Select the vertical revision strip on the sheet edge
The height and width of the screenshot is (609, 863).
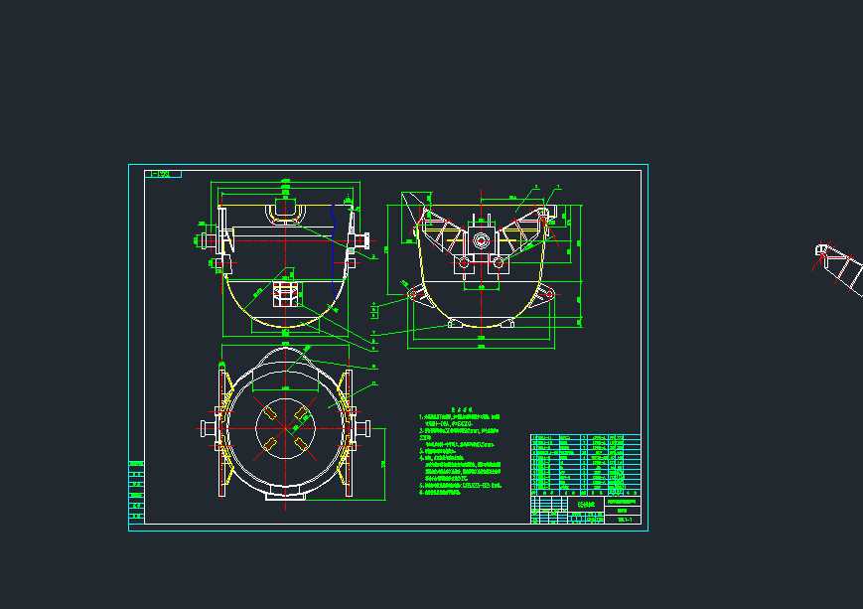click(x=136, y=492)
